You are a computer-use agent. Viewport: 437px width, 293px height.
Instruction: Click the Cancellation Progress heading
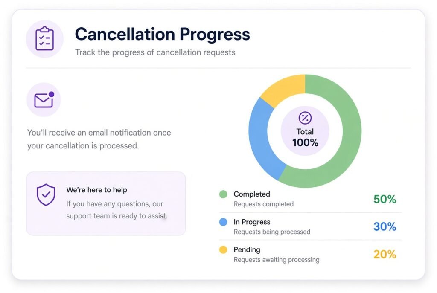tap(163, 34)
